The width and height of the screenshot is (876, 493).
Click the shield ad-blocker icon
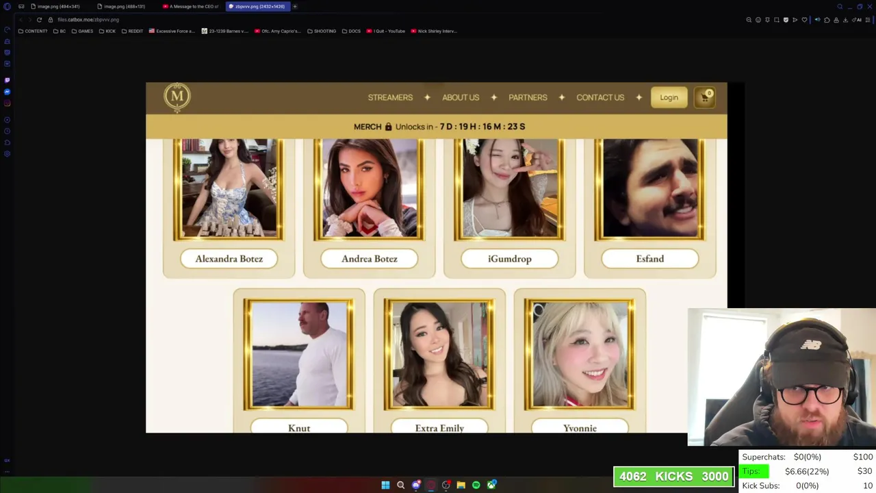[786, 20]
